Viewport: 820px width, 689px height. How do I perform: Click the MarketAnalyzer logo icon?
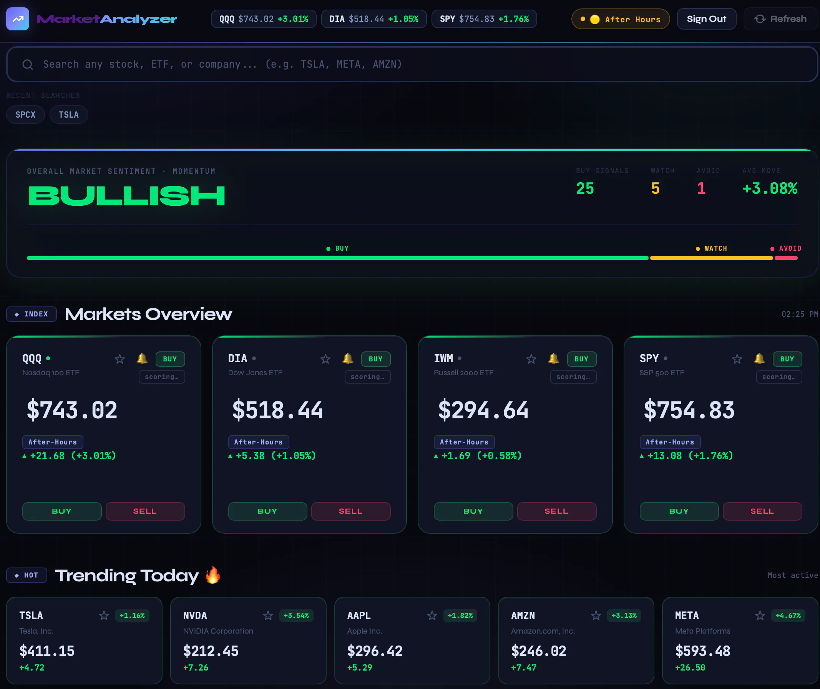[x=18, y=19]
